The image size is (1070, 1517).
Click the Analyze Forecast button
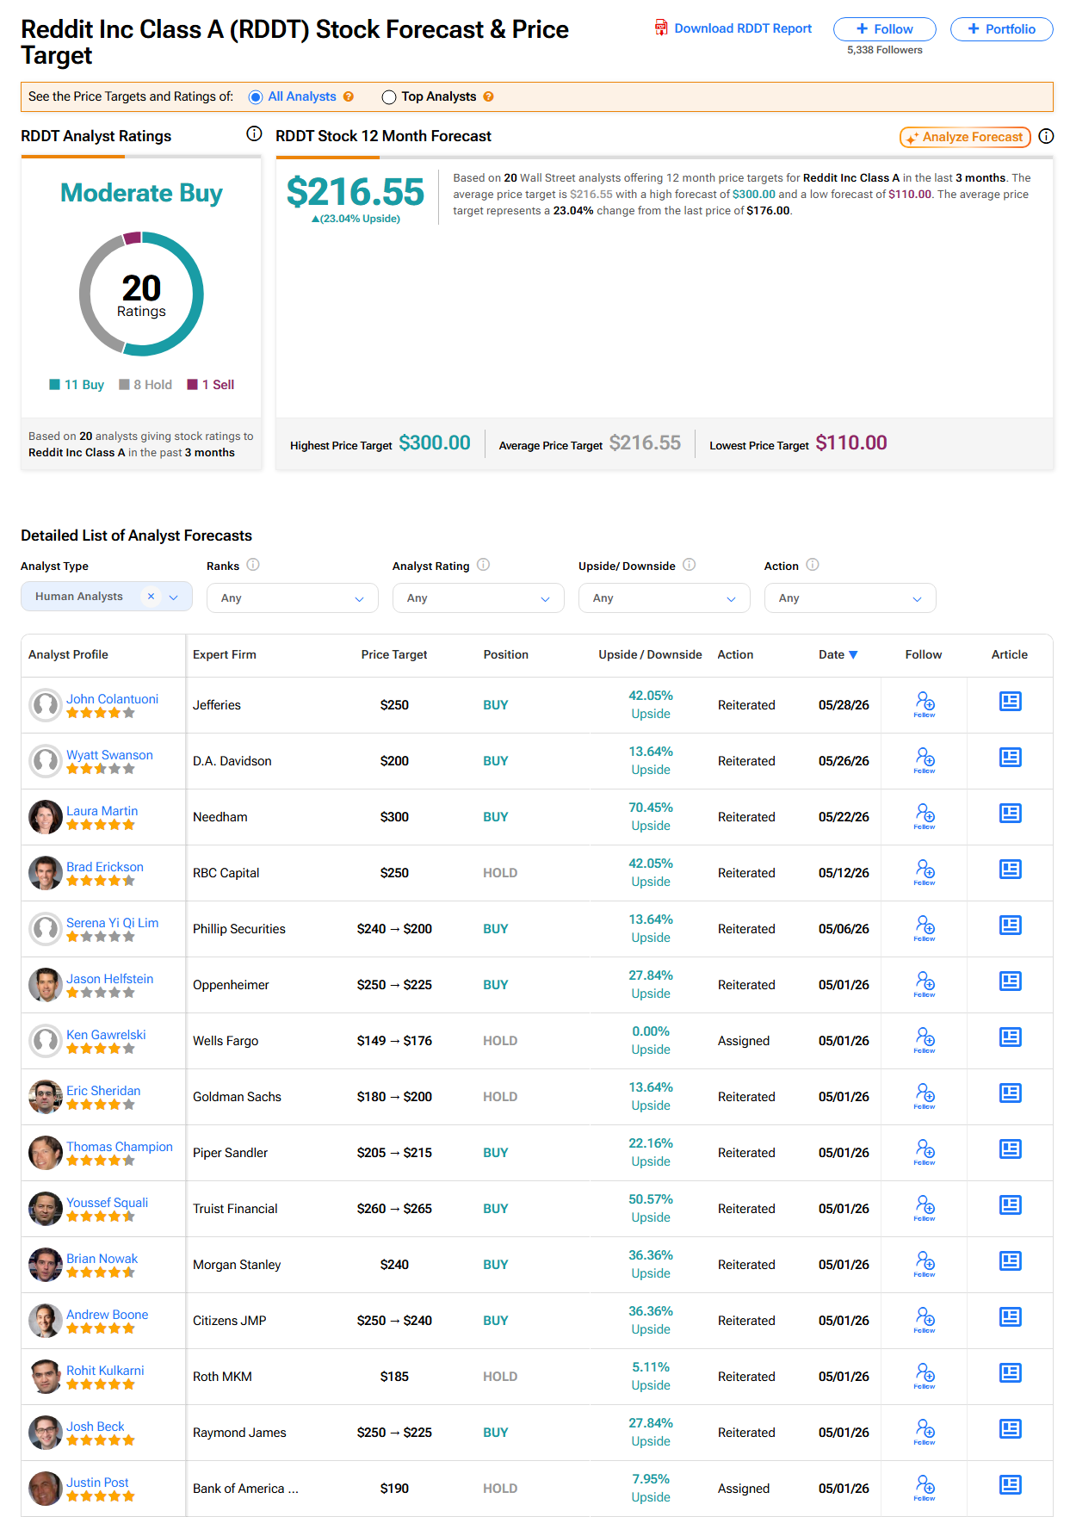965,137
